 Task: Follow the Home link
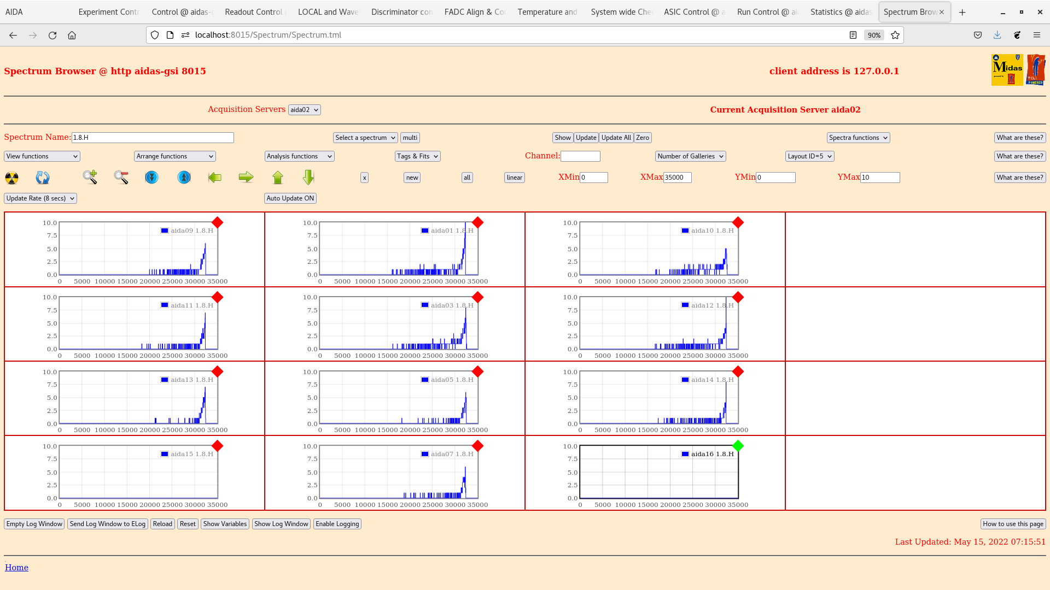pos(16,568)
